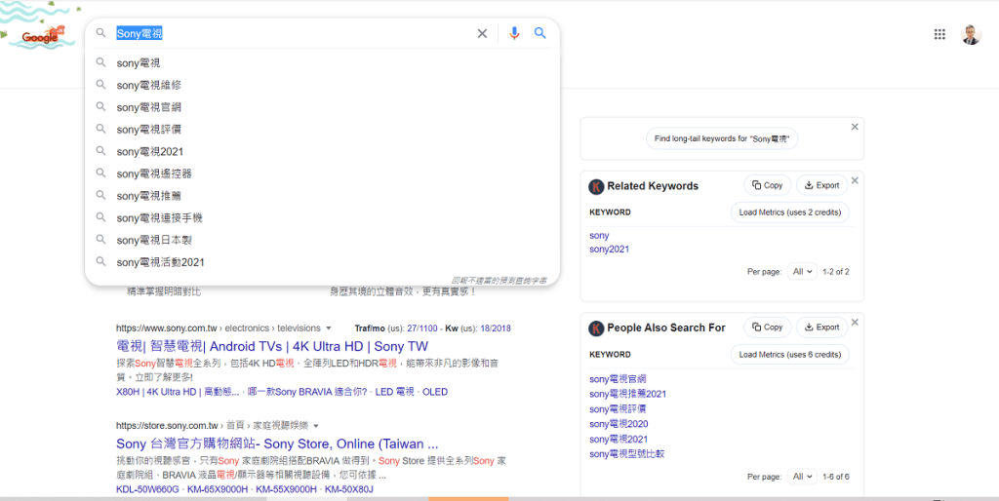Screen dimensions: 999x501
Task: Click the https://www.sony.com.tw URL breadcrumb
Action: pos(218,328)
